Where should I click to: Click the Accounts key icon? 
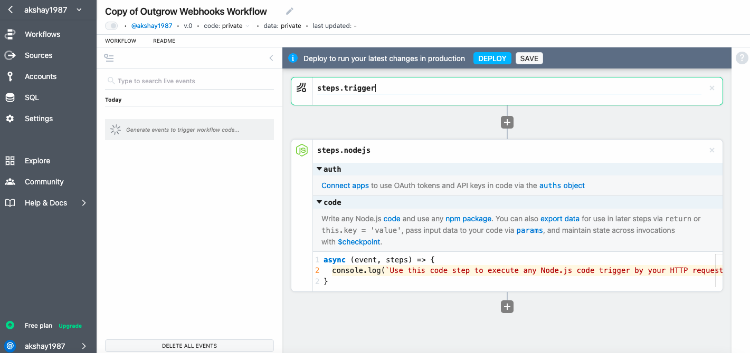(x=10, y=76)
